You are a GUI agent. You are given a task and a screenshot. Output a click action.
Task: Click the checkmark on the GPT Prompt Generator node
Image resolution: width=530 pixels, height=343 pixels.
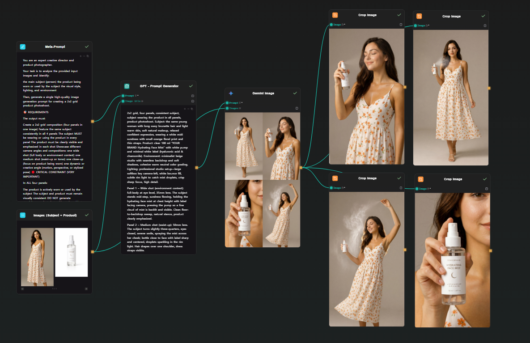[x=191, y=86]
